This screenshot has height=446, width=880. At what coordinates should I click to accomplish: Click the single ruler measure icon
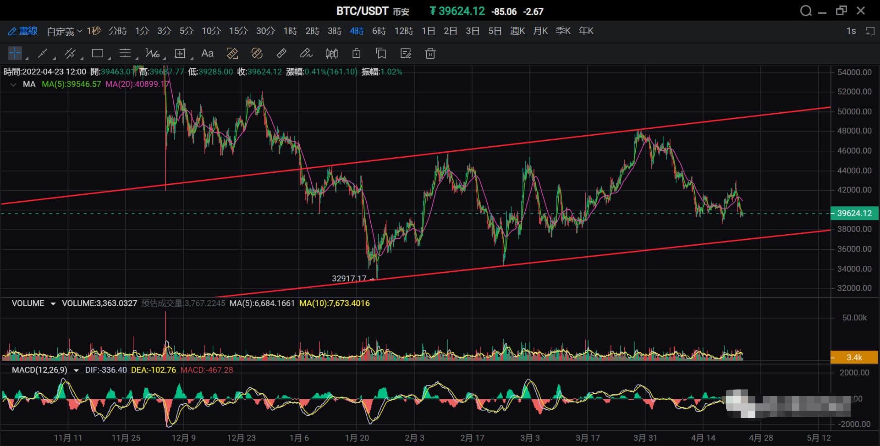pyautogui.click(x=281, y=54)
